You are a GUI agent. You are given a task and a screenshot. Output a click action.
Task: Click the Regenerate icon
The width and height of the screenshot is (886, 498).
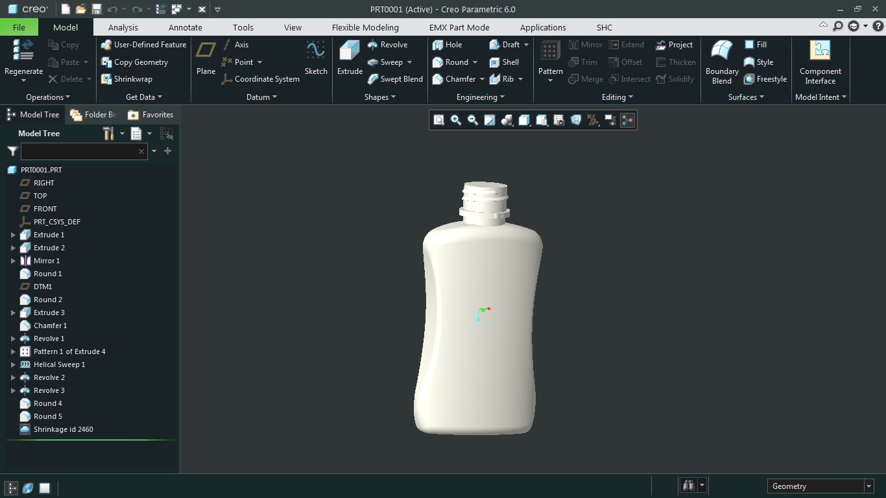click(23, 50)
